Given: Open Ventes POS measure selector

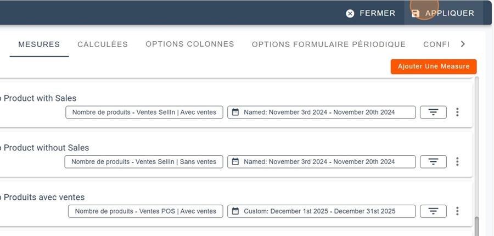Looking at the screenshot, I should point(145,211).
